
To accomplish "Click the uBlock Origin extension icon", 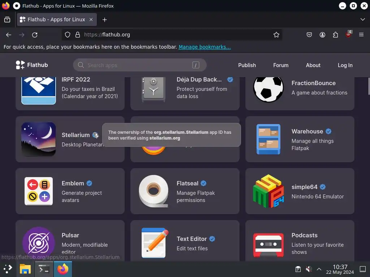I will 349,34.
